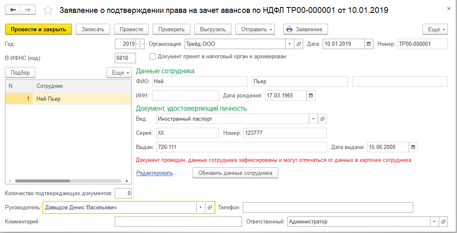Focus the Выдан field with 720-111
Screen dimensions: 457x233
coord(242,147)
